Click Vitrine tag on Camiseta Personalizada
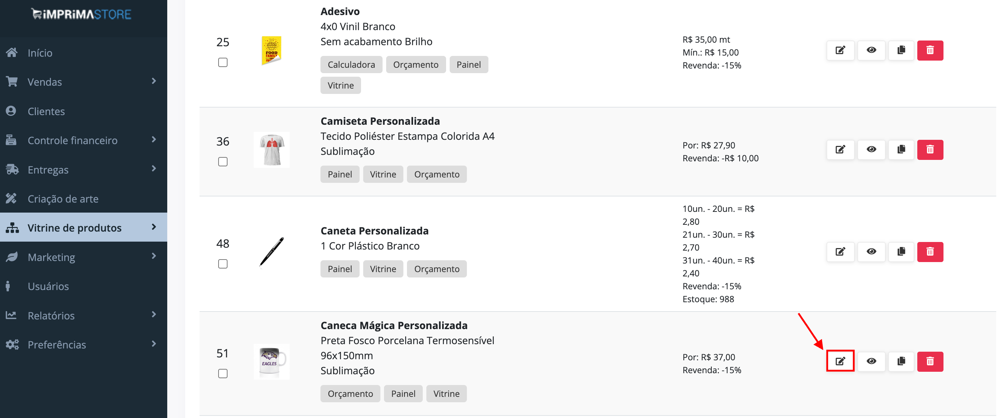1007x418 pixels. pyautogui.click(x=383, y=174)
